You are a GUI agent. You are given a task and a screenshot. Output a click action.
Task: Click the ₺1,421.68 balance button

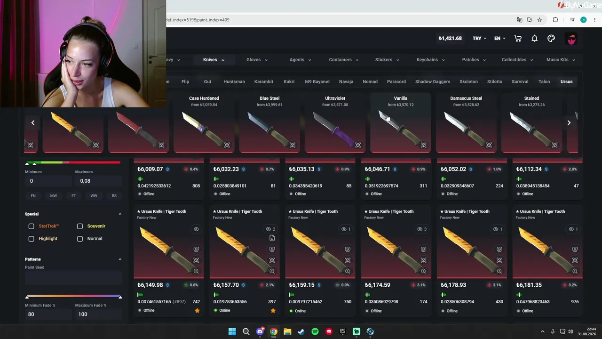tap(450, 39)
